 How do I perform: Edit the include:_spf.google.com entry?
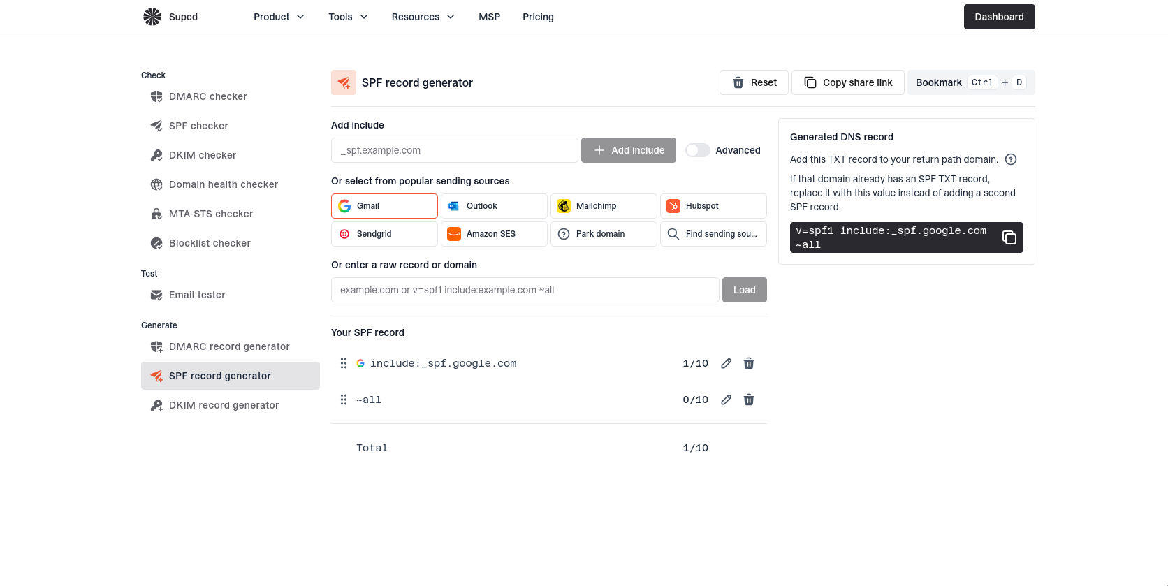[x=727, y=363]
